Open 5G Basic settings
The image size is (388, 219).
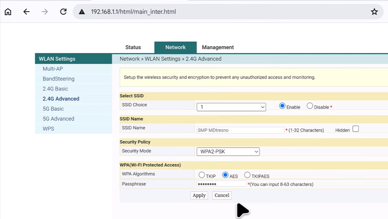[x=53, y=109]
